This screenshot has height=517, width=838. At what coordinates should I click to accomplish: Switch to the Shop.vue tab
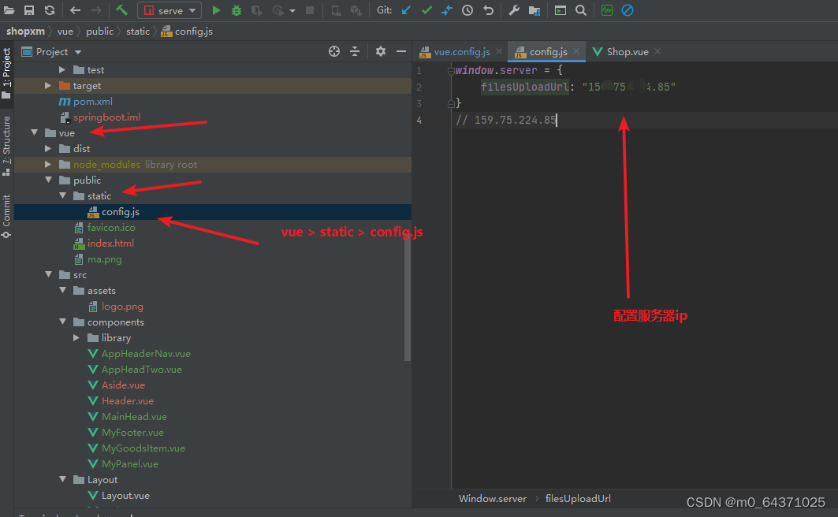click(625, 50)
